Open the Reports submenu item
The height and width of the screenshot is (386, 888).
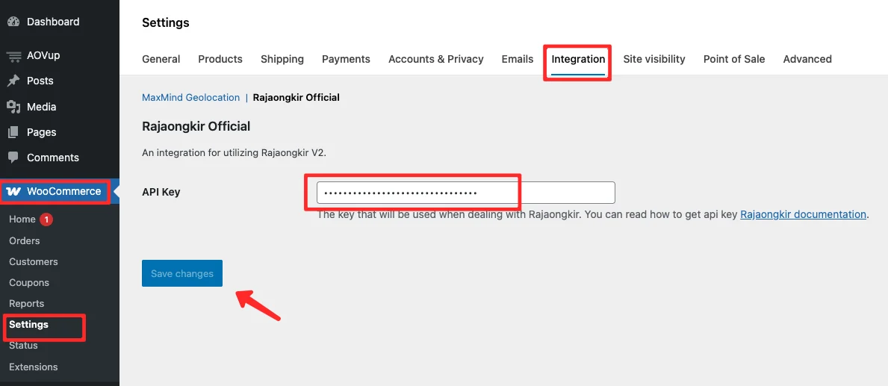[x=27, y=303]
